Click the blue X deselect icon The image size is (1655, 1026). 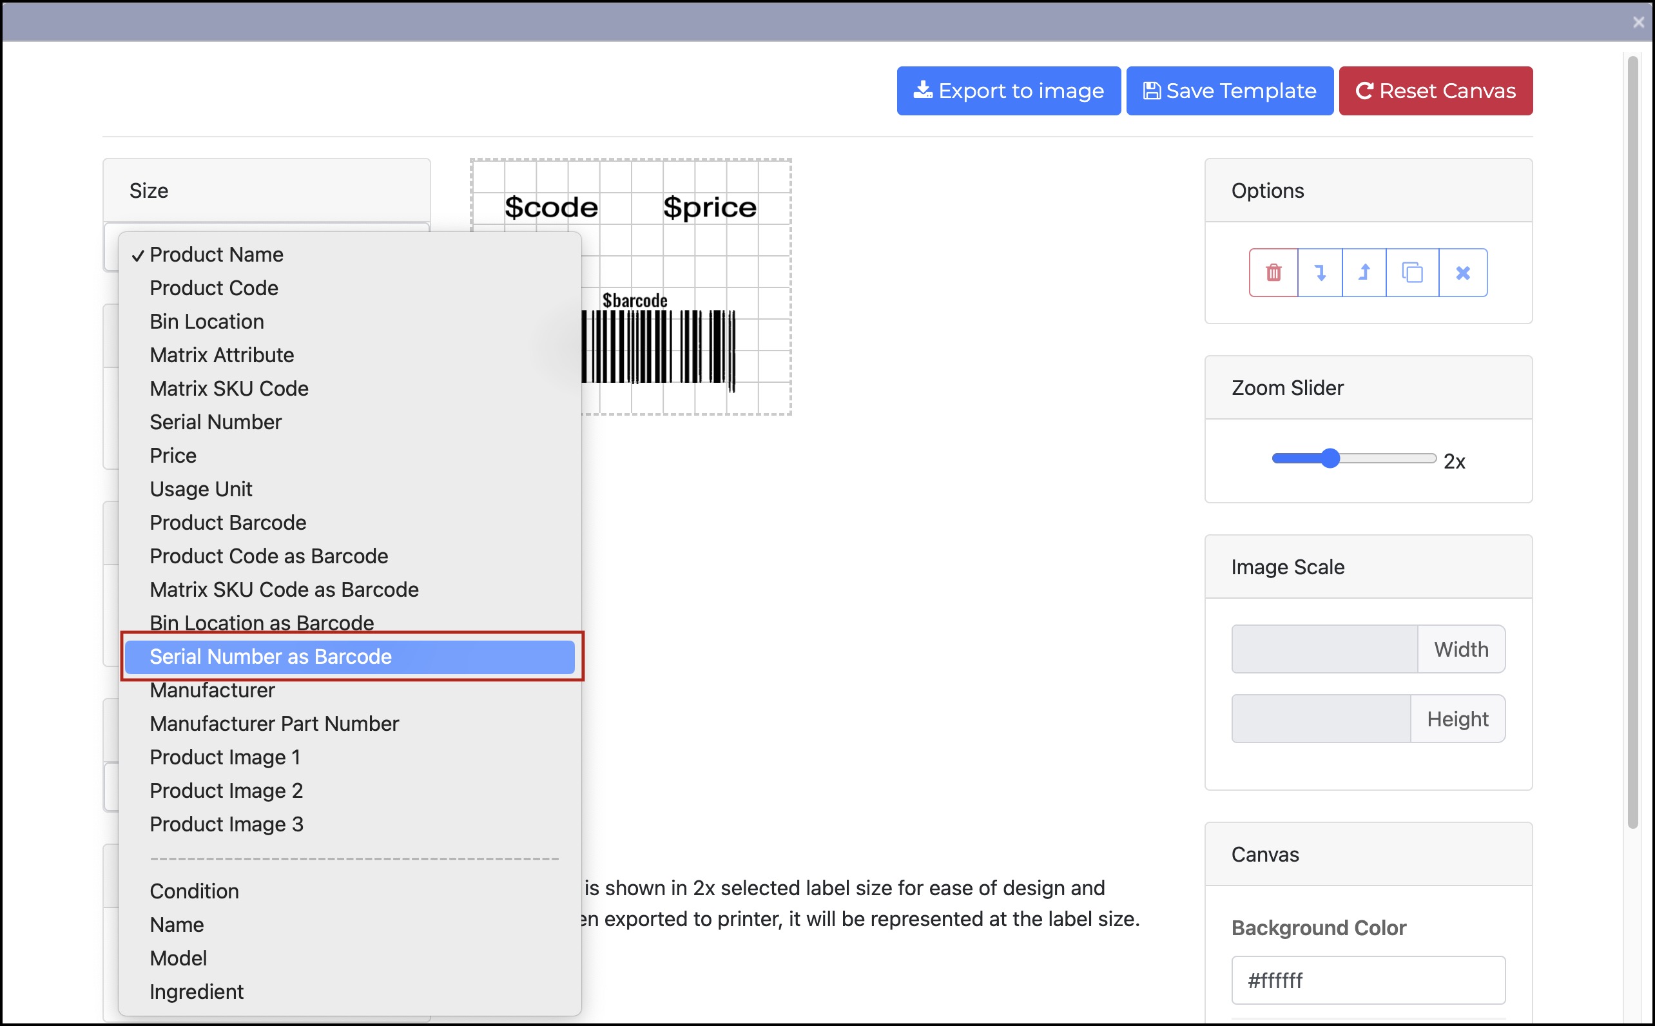coord(1462,273)
